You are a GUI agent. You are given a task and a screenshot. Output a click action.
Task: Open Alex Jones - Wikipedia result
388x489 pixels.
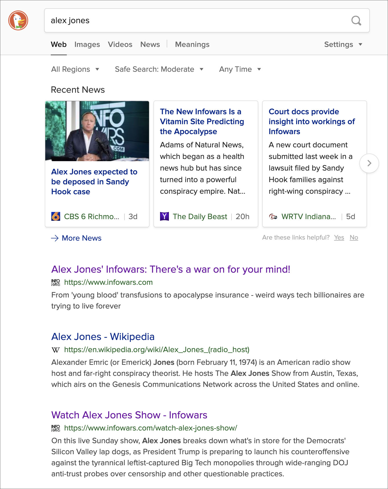pyautogui.click(x=103, y=337)
